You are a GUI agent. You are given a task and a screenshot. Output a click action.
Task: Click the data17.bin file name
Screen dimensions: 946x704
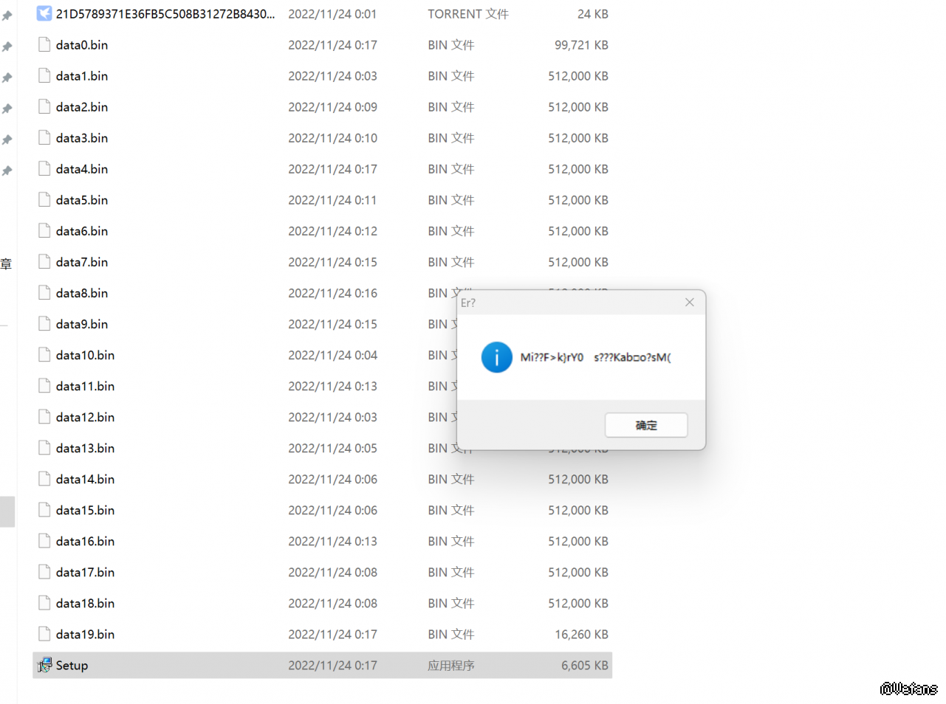(86, 572)
